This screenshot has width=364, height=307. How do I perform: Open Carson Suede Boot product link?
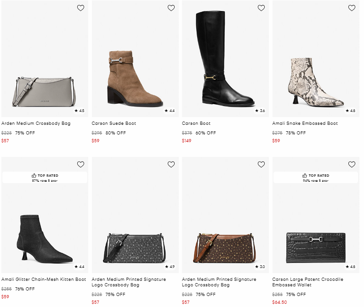point(114,123)
